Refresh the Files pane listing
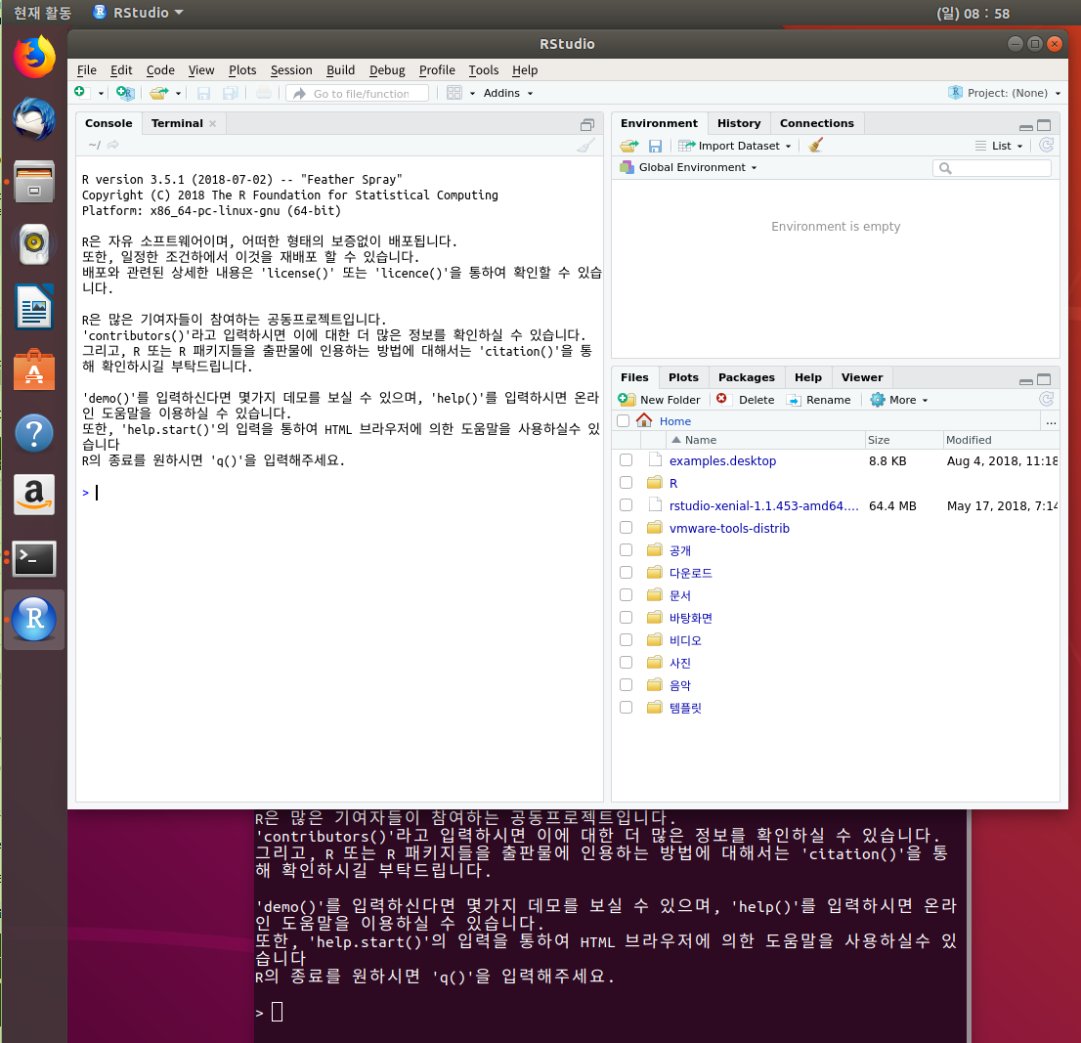This screenshot has width=1081, height=1043. click(1047, 399)
